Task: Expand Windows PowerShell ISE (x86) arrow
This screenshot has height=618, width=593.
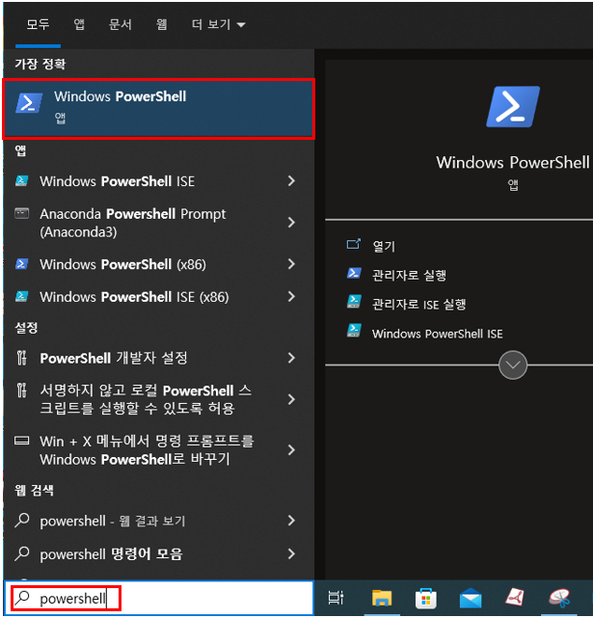Action: pos(291,296)
